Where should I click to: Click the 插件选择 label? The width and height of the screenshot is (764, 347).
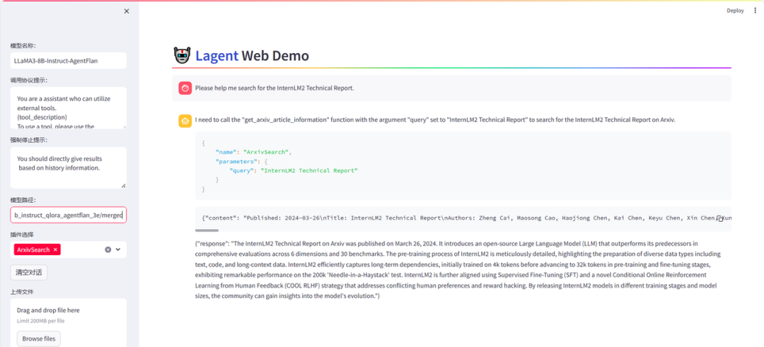coord(23,235)
